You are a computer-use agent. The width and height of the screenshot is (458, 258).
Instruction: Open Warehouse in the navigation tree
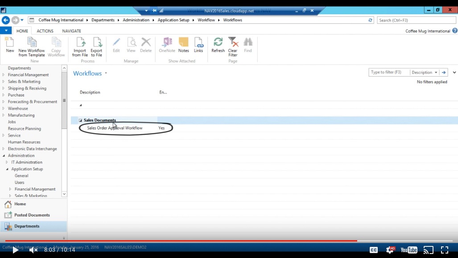pos(18,108)
